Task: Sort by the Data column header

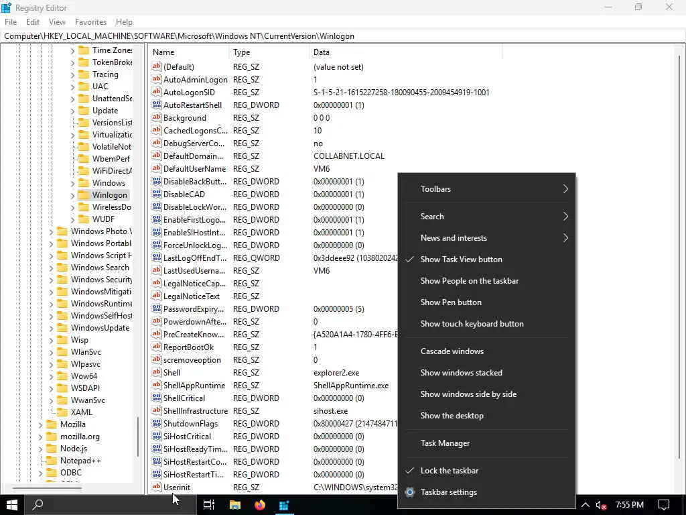Action: pyautogui.click(x=405, y=52)
